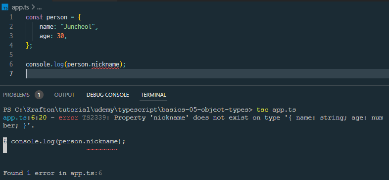The width and height of the screenshot is (389, 180).
Task: Click line number 3 in the gutter
Action: pyautogui.click(x=11, y=36)
